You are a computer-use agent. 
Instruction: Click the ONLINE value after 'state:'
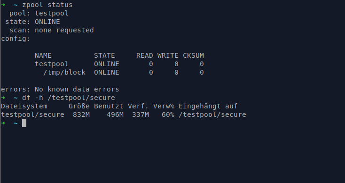(x=47, y=22)
